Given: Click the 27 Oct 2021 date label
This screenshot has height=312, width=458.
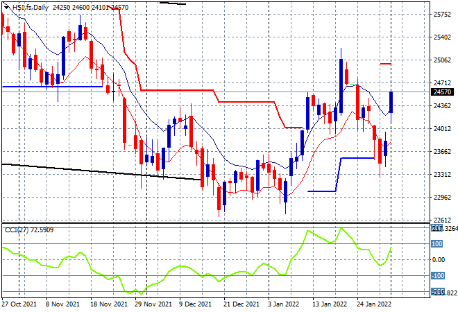Looking at the screenshot, I should (x=19, y=304).
